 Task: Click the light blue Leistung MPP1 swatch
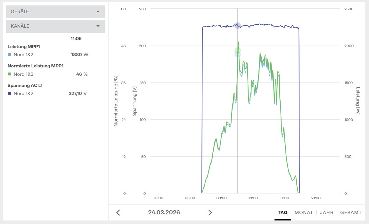pyautogui.click(x=10, y=55)
